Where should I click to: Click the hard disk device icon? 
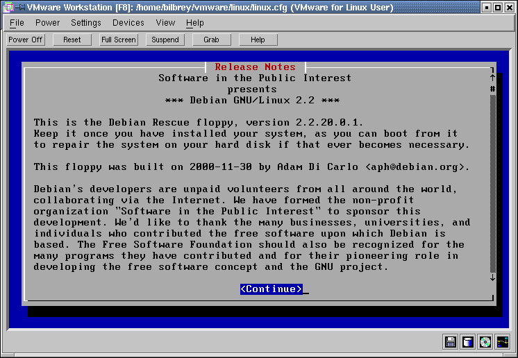click(x=468, y=341)
